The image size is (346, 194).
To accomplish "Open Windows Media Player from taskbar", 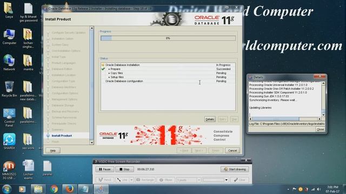I will pos(22,189).
